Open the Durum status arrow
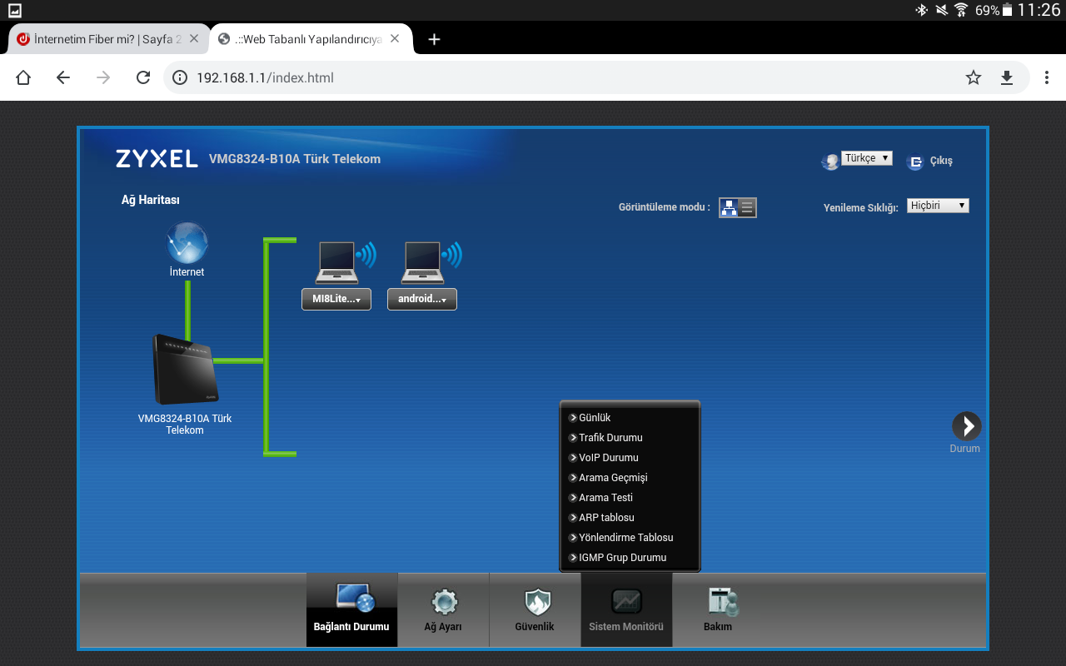The height and width of the screenshot is (666, 1066). pyautogui.click(x=966, y=426)
